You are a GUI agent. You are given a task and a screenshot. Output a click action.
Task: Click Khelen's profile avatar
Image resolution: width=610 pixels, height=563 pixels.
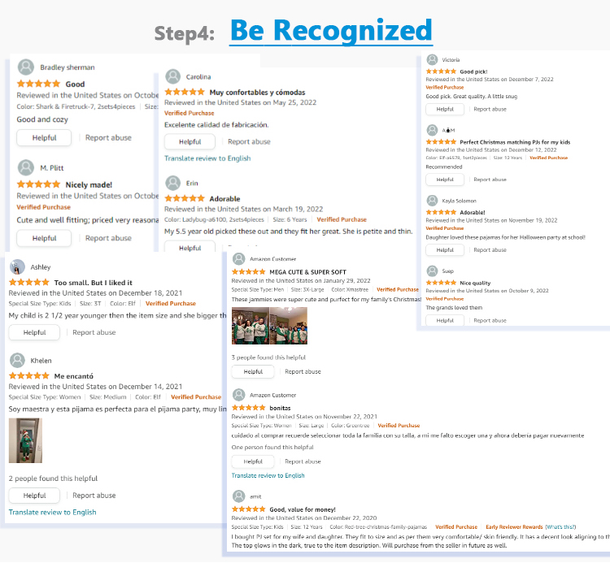17,360
